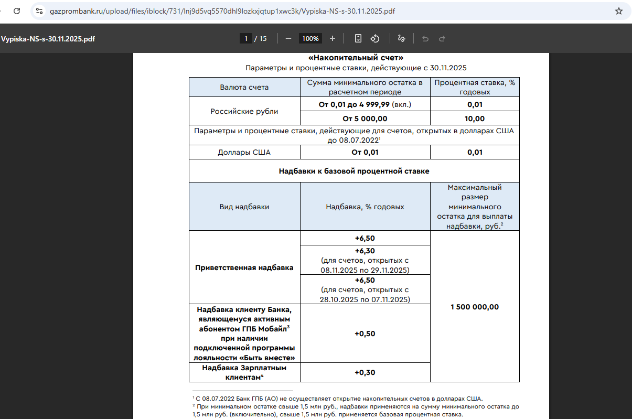The image size is (632, 419).
Task: Bookmark this page with the star icon
Action: tap(618, 11)
